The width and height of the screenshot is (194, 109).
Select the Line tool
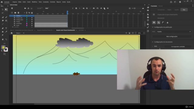[x=3, y=24]
